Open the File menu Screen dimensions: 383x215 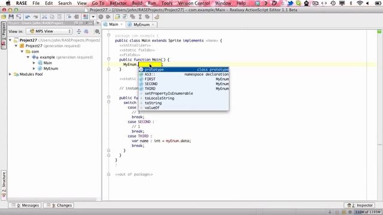tap(36, 3)
